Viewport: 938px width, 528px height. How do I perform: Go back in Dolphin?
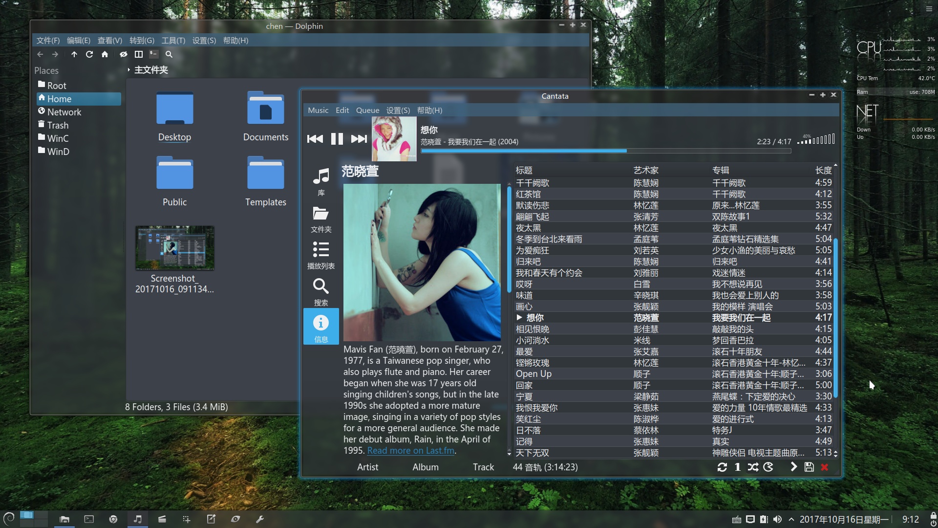pyautogui.click(x=40, y=54)
